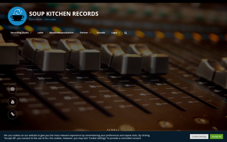Navigate to the Kontakt page

pyautogui.click(x=101, y=33)
